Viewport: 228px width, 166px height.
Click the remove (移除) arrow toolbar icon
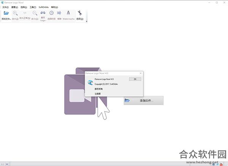click(59, 13)
